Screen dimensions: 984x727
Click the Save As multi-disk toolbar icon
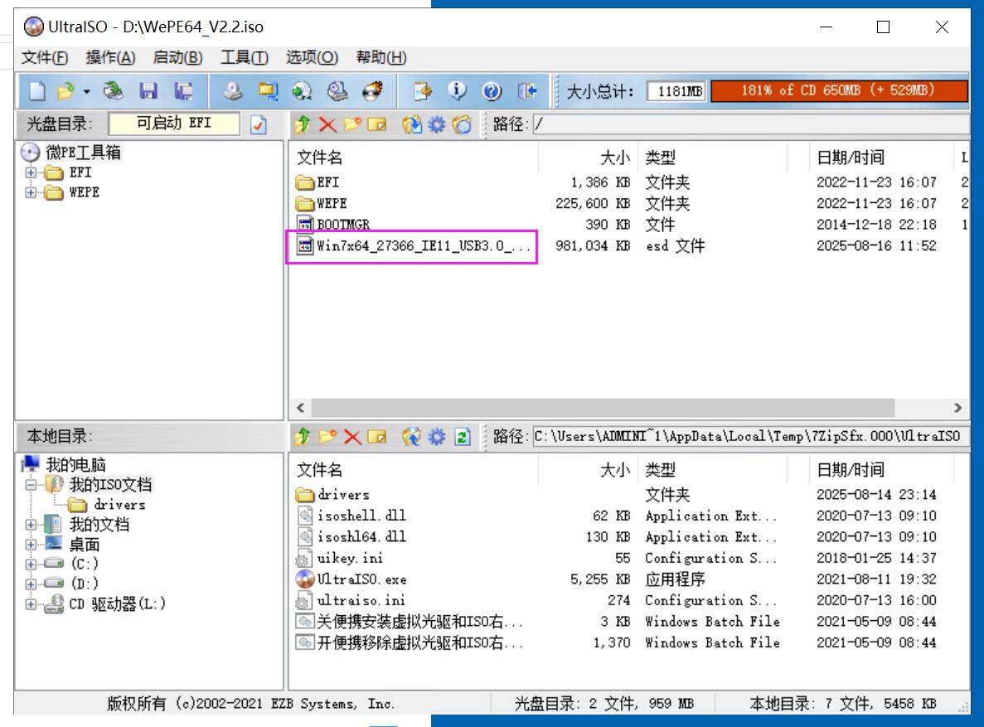(183, 92)
